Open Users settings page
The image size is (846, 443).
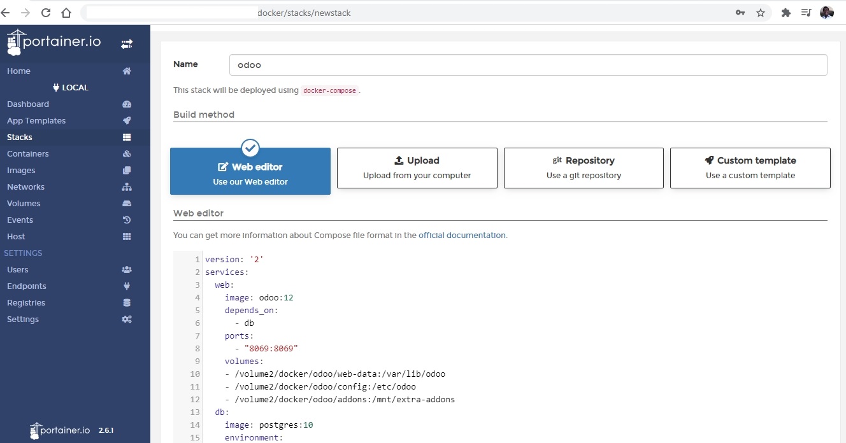18,270
